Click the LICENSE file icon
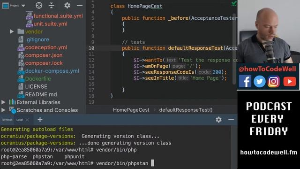The image size is (300, 169). [21, 86]
